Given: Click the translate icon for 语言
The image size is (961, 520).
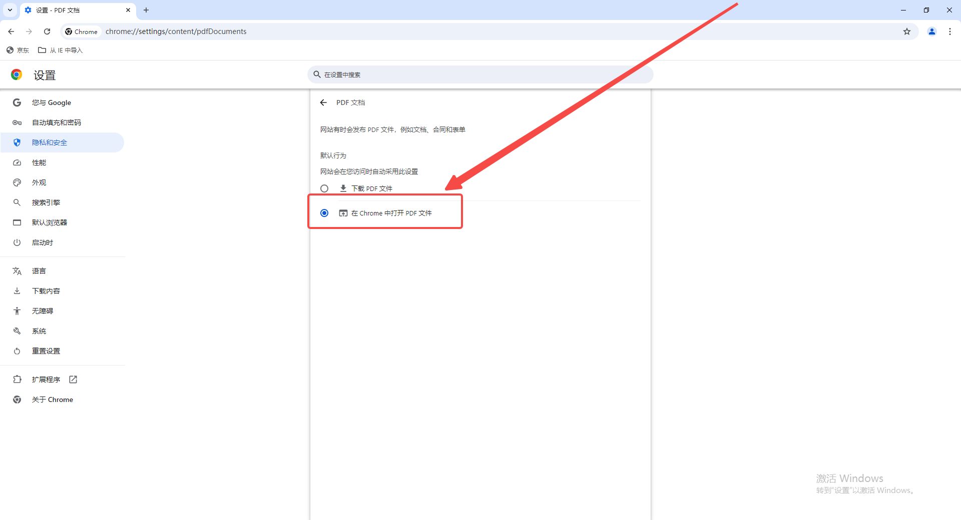Looking at the screenshot, I should coord(17,271).
